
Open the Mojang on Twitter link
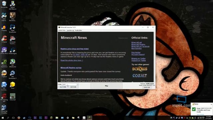pos(138,59)
